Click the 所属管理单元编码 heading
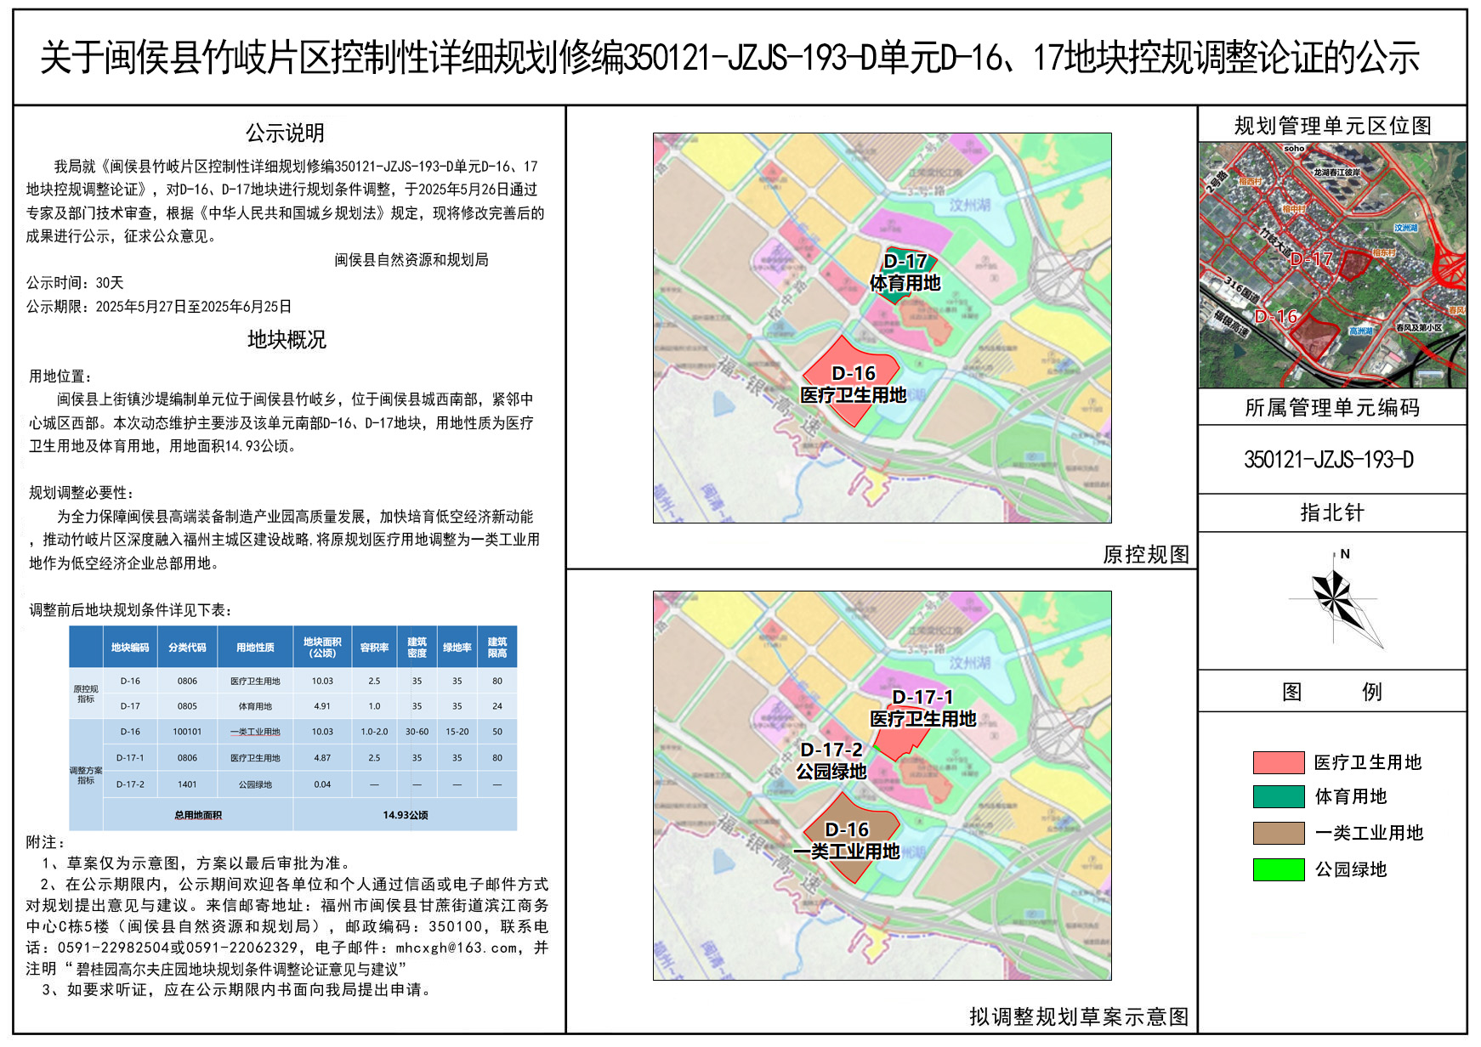 pos(1332,408)
